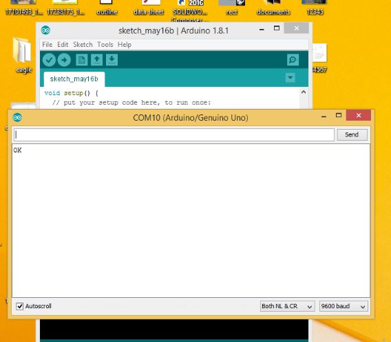The width and height of the screenshot is (391, 342).
Task: Click the Send button in serial monitor
Action: 352,134
